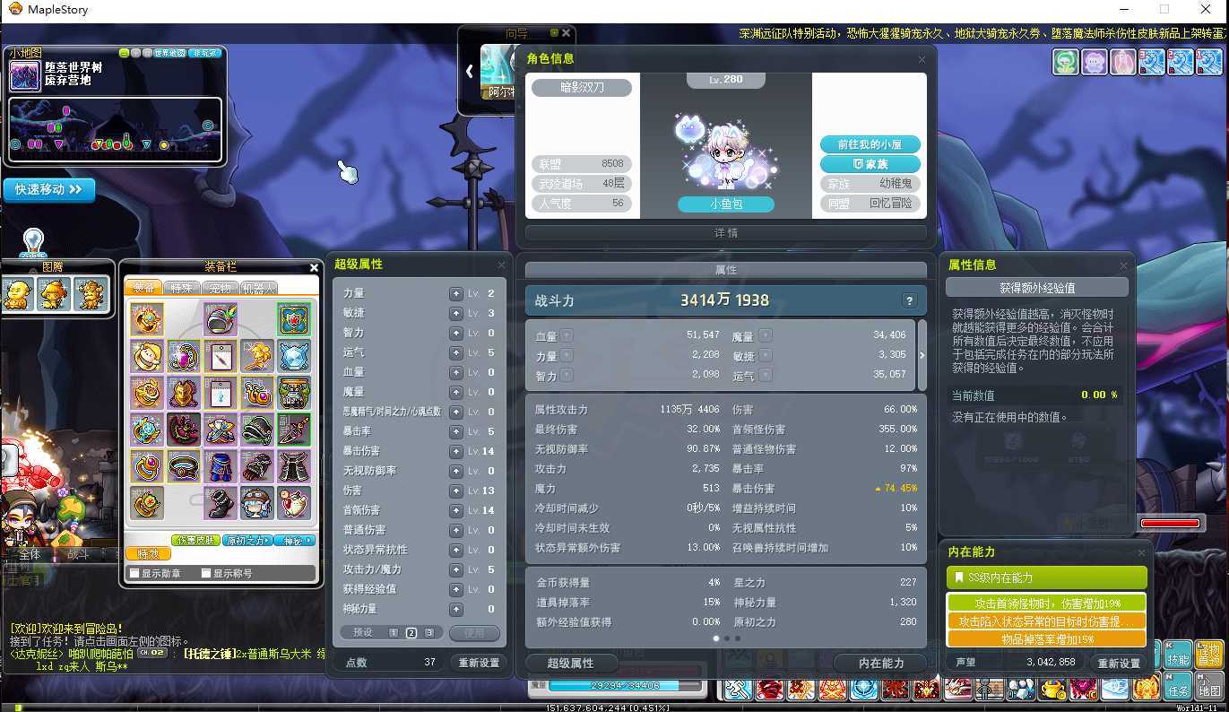Viewport: 1229px width, 712px height.
Task: Open the Arcane (神秘) dropdown button
Action: point(295,541)
